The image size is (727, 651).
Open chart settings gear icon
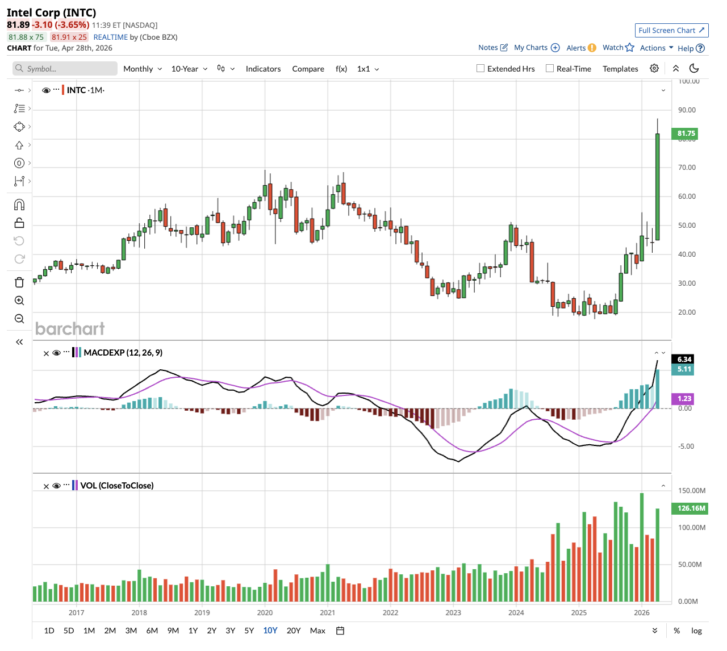[x=654, y=69]
